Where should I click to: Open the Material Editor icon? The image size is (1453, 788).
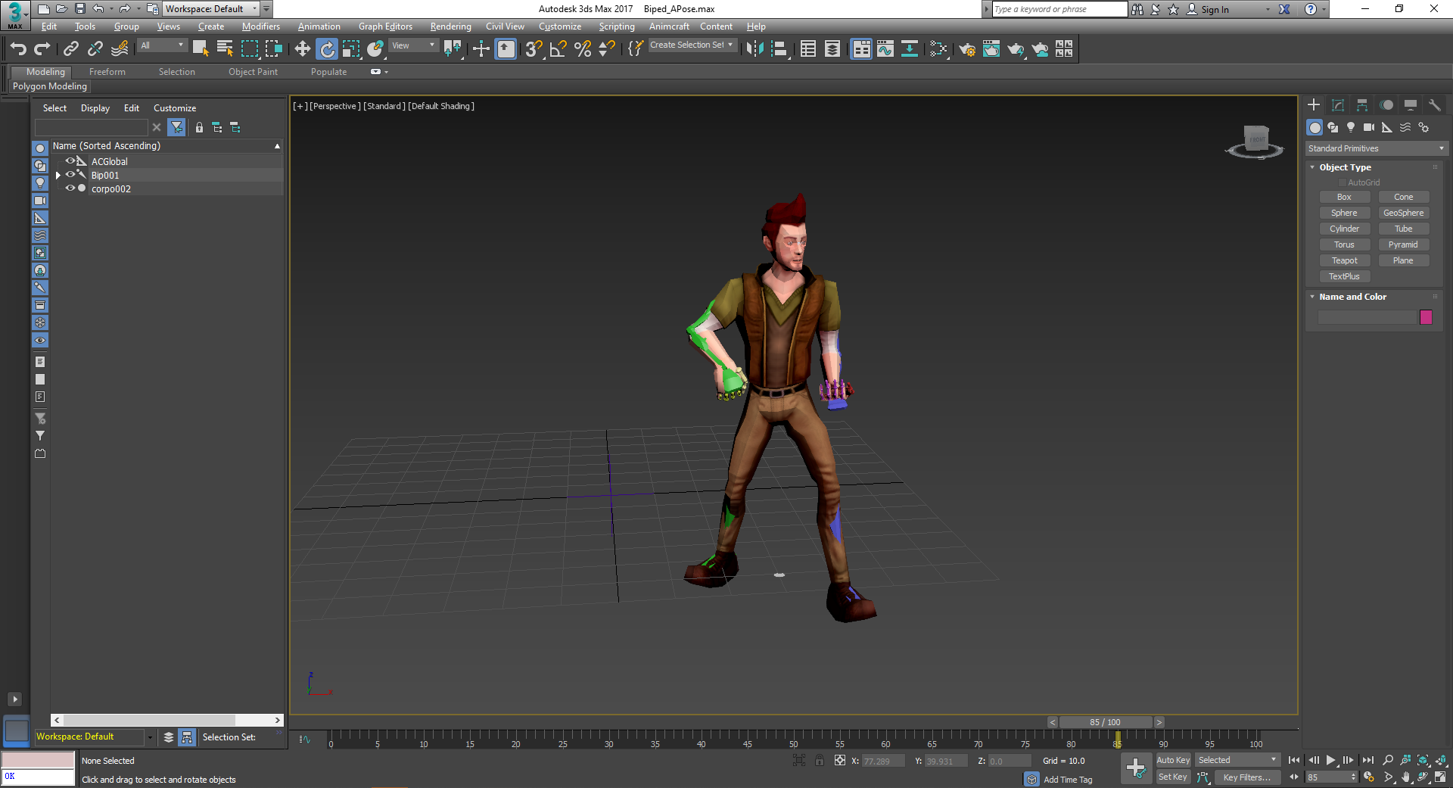point(939,49)
